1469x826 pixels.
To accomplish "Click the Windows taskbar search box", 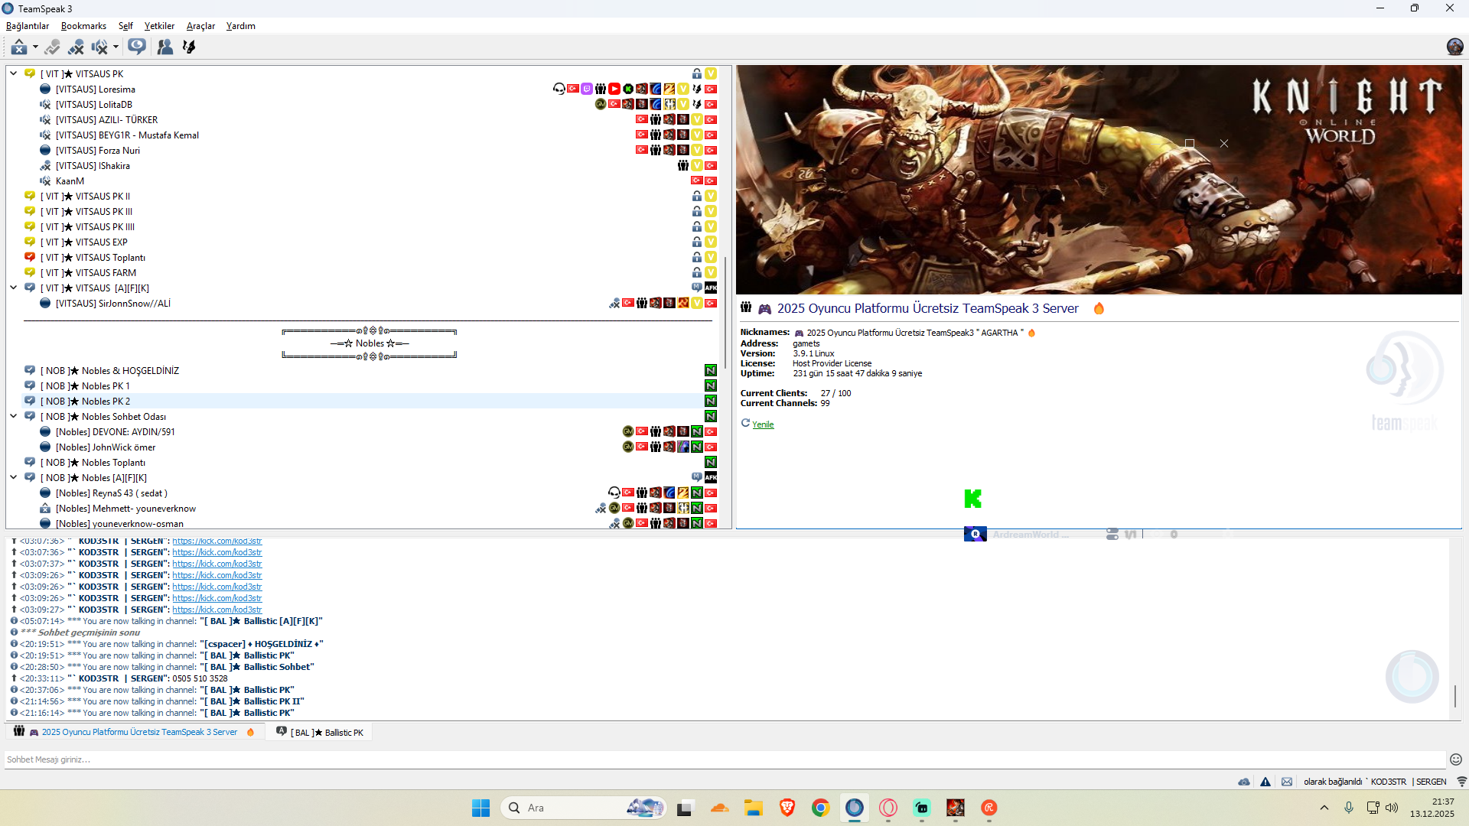I will (x=584, y=808).
